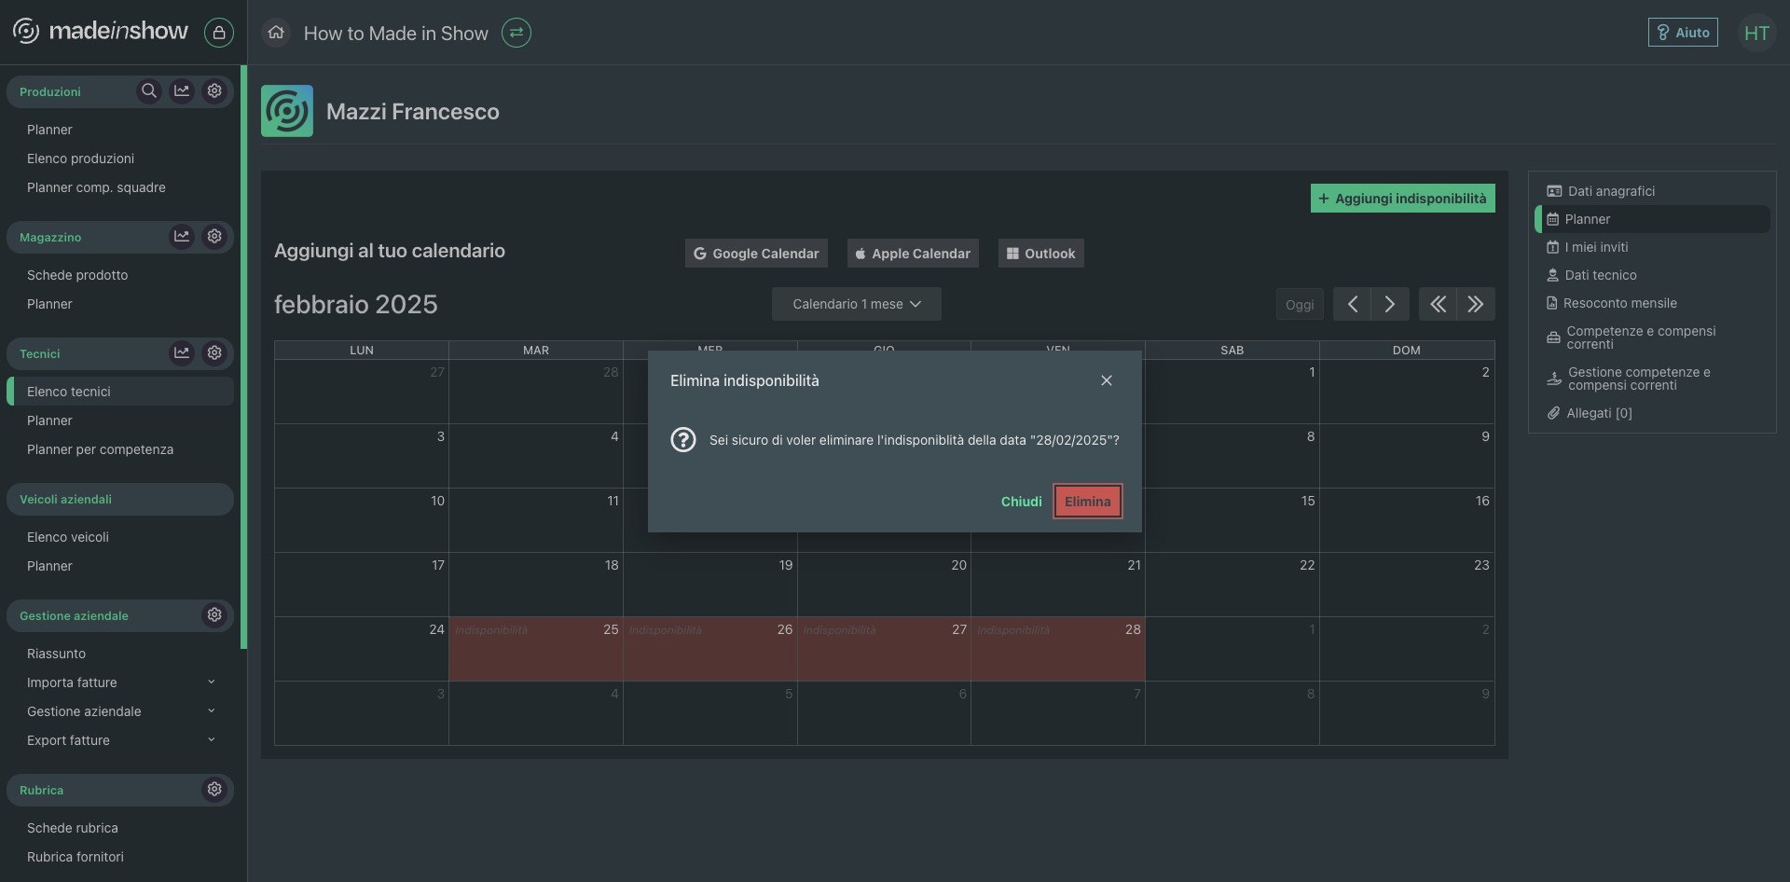Screen dimensions: 1790x882
Task: Open Gestione aziendale settings gear
Action: pyautogui.click(x=214, y=615)
